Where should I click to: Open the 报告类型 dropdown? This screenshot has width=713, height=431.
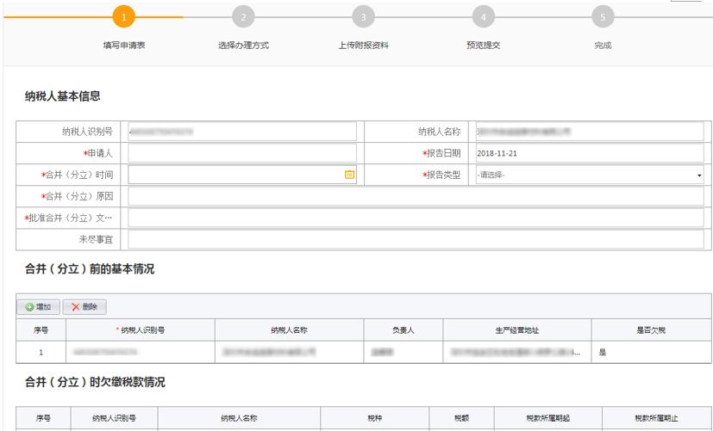(x=590, y=175)
